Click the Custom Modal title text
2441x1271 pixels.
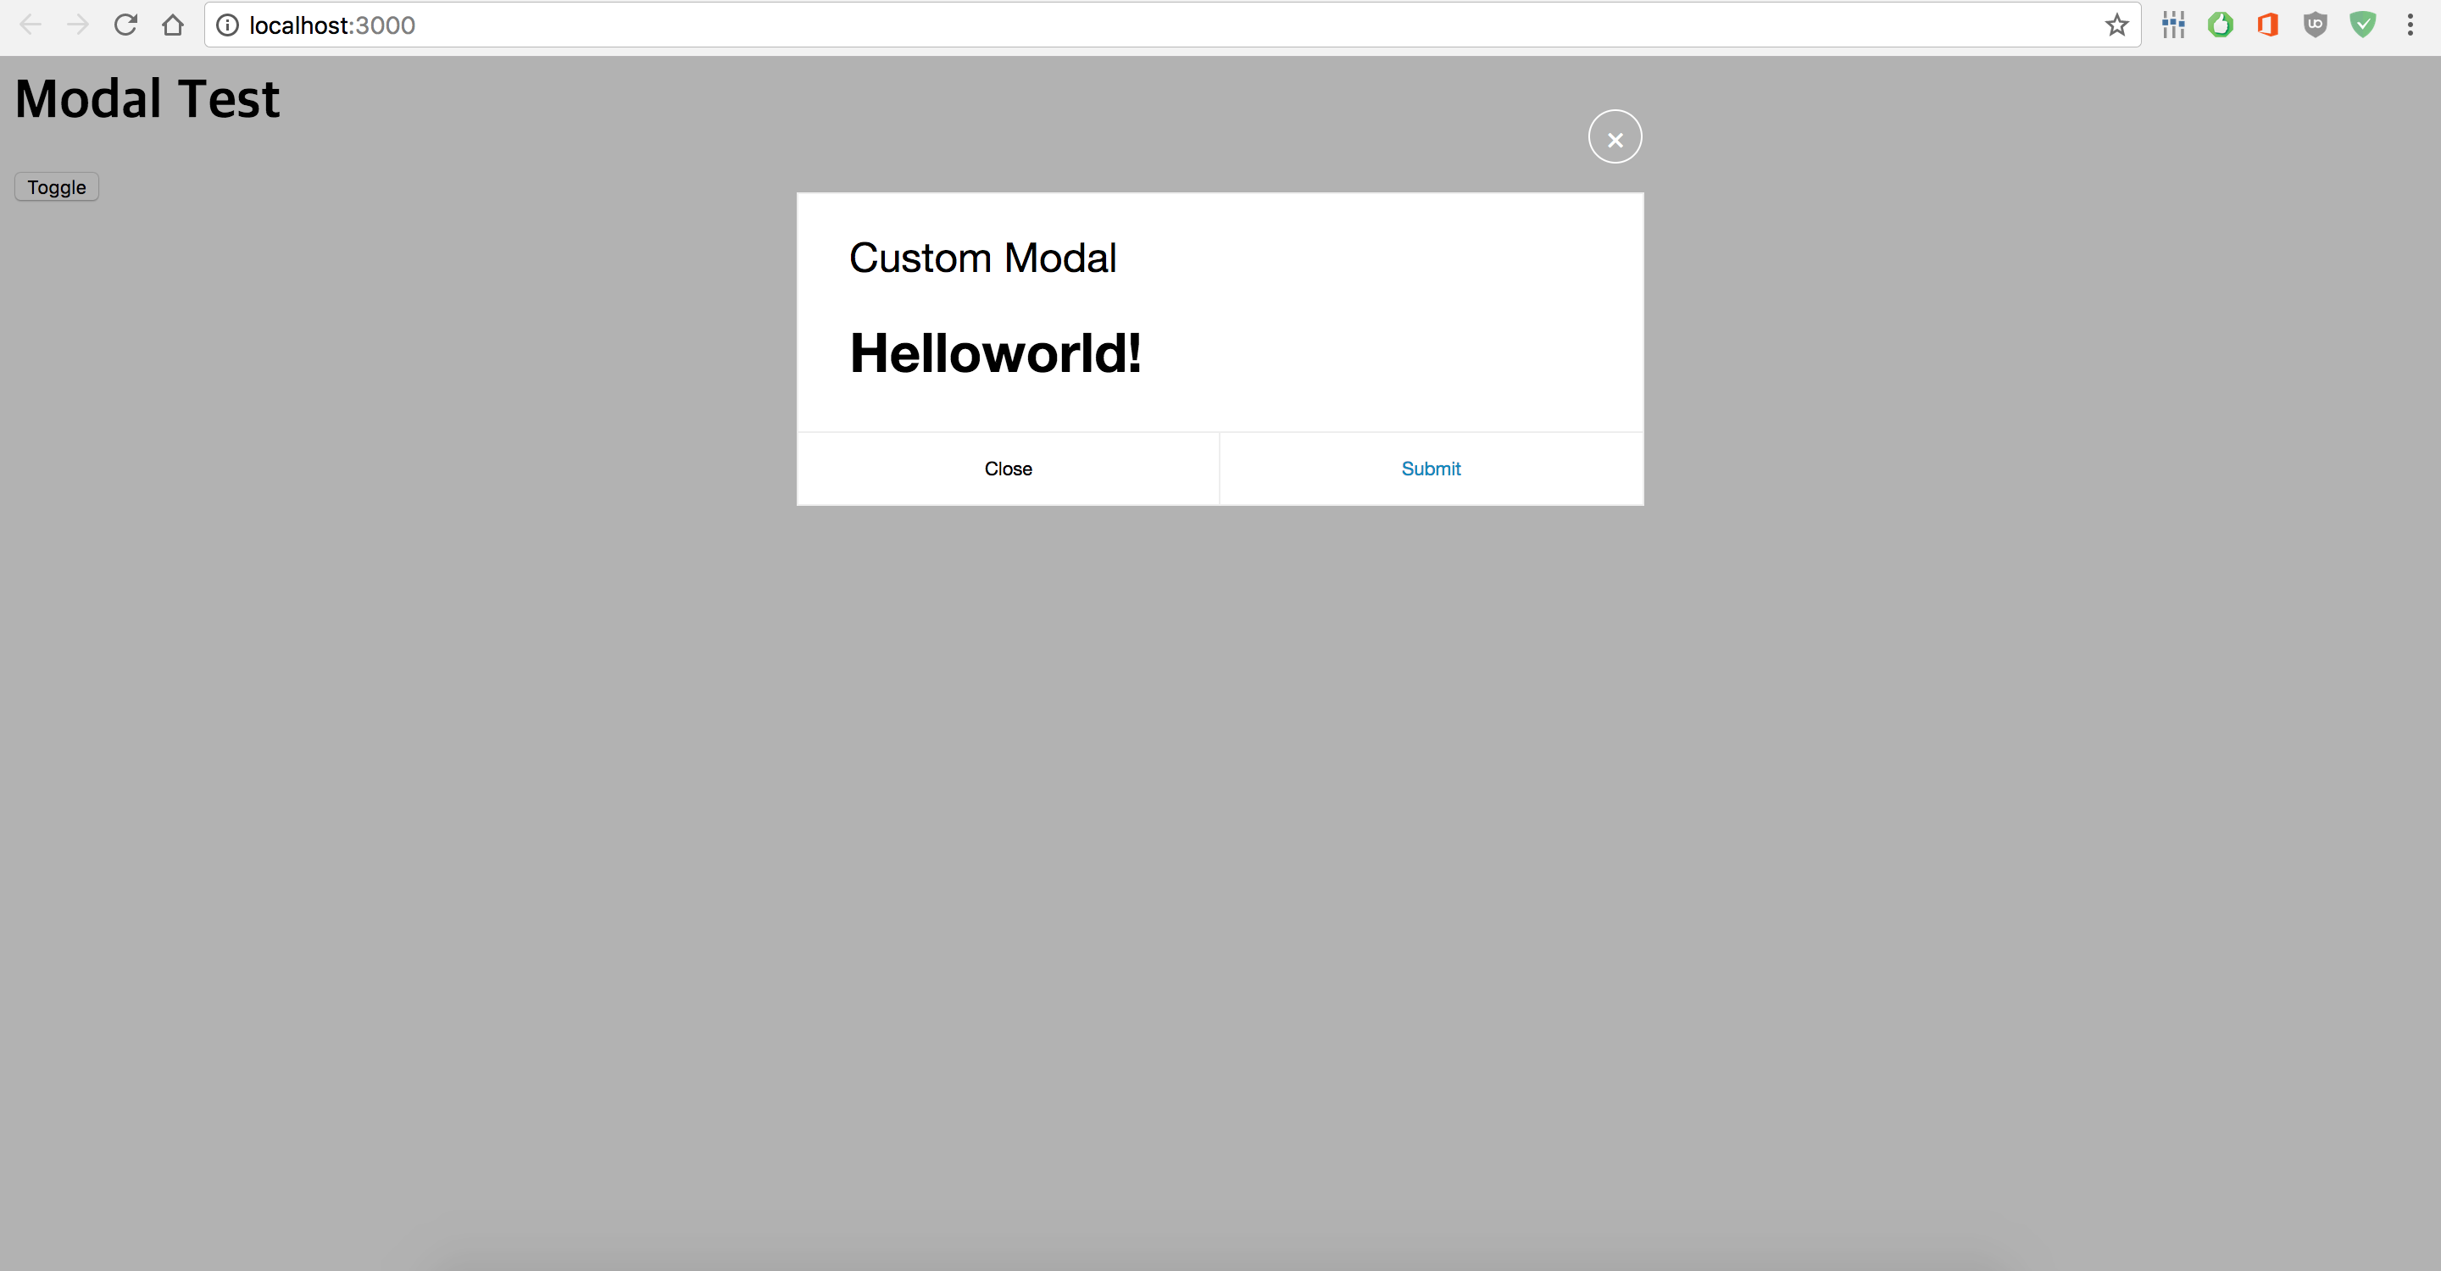pos(982,258)
